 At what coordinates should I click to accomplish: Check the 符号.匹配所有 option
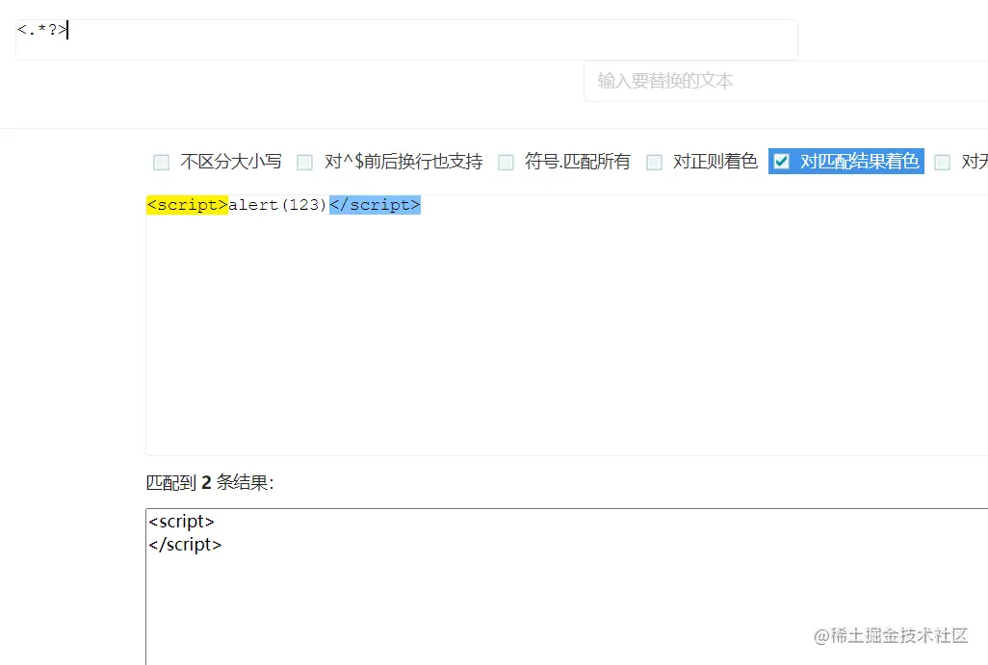point(506,163)
